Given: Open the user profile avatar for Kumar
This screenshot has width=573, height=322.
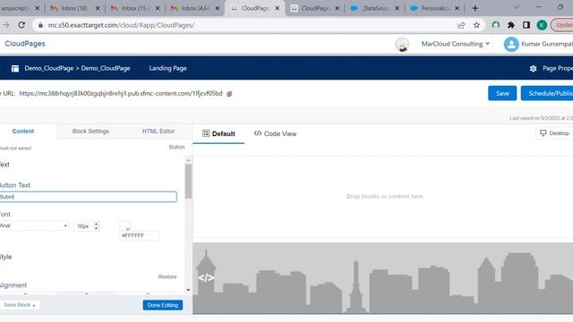Looking at the screenshot, I should coord(511,44).
